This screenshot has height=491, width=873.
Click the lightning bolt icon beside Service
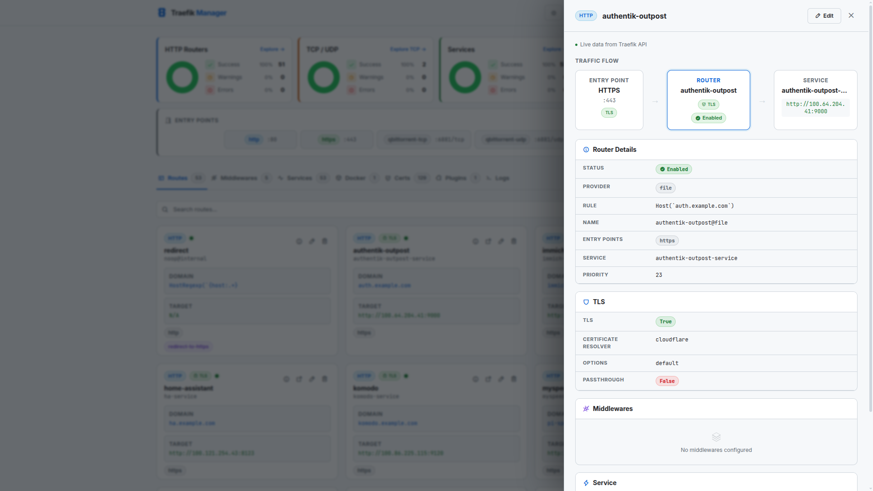(x=586, y=483)
